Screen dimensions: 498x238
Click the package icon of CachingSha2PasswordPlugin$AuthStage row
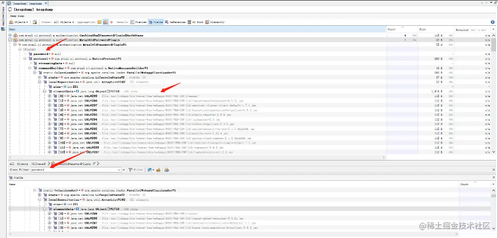15,35
